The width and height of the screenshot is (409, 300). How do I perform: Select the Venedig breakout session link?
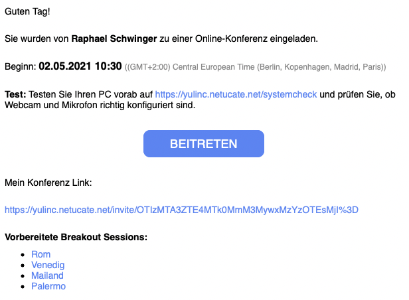click(x=48, y=265)
